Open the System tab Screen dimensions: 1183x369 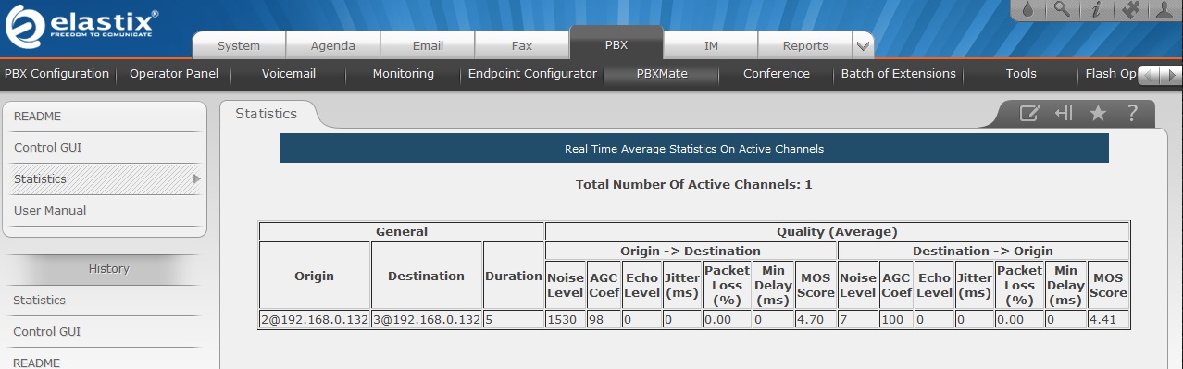239,45
